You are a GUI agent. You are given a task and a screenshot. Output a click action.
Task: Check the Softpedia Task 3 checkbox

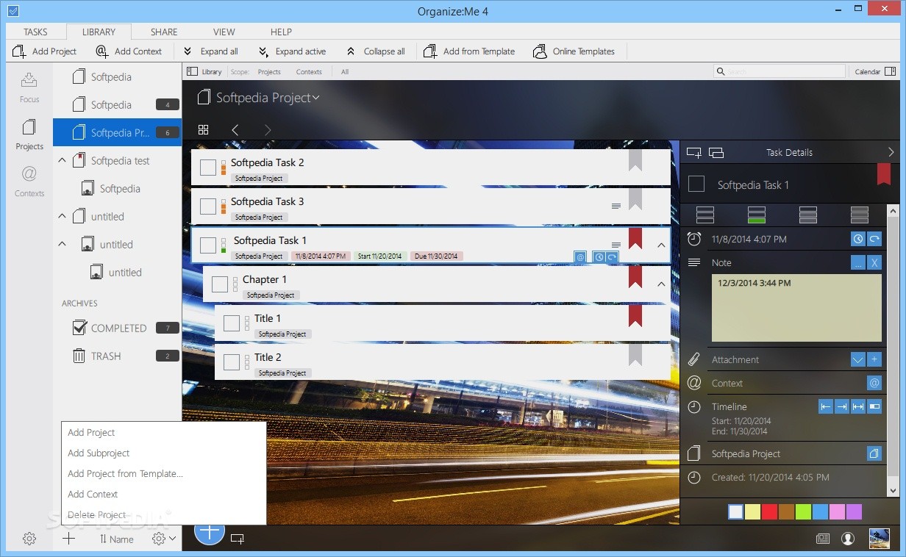pyautogui.click(x=208, y=206)
